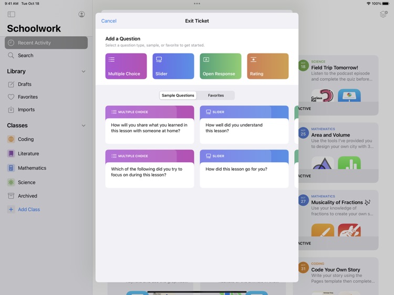Select sample 'How did this lesson go for you?'
This screenshot has height=295, width=394.
tap(244, 168)
